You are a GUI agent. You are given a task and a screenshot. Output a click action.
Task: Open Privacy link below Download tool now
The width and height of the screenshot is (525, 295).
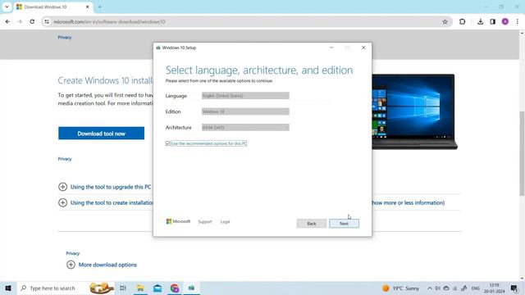[65, 159]
